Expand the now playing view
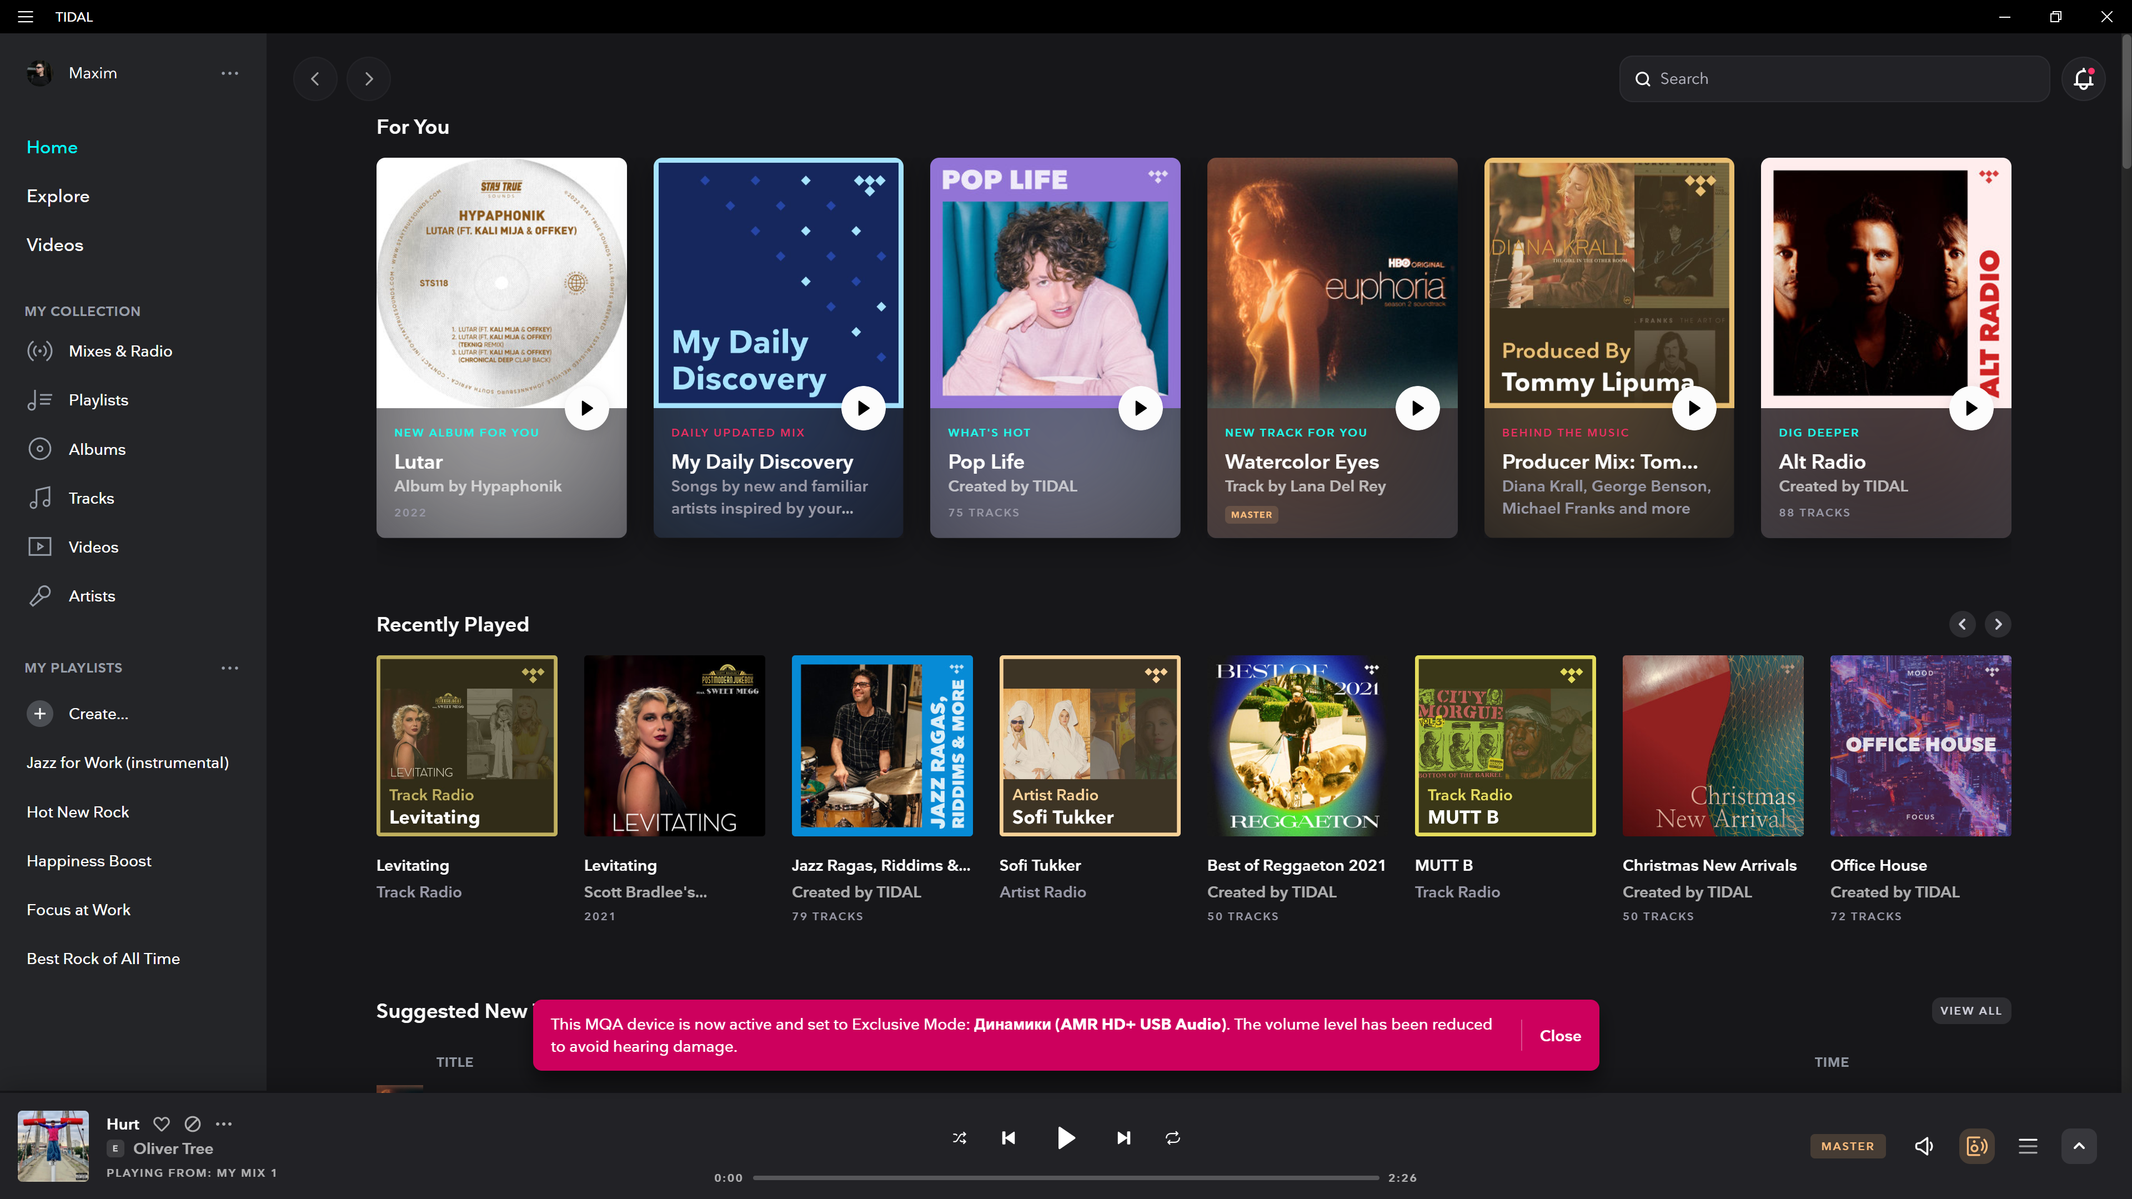The height and width of the screenshot is (1199, 2132). pos(2078,1146)
